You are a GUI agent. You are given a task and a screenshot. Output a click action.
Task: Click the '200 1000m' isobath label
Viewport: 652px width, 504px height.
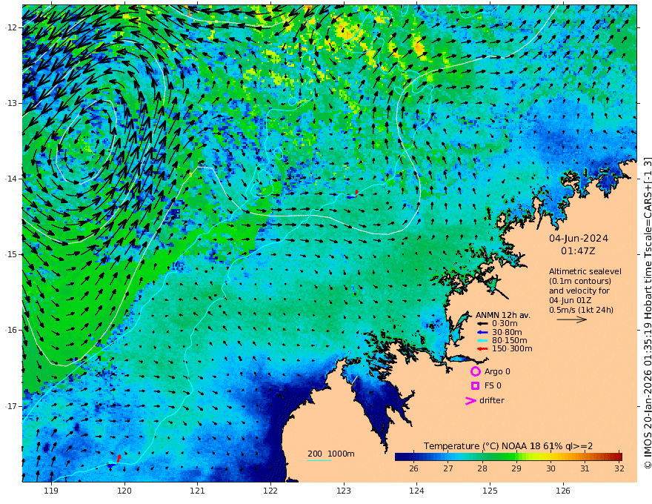click(331, 454)
